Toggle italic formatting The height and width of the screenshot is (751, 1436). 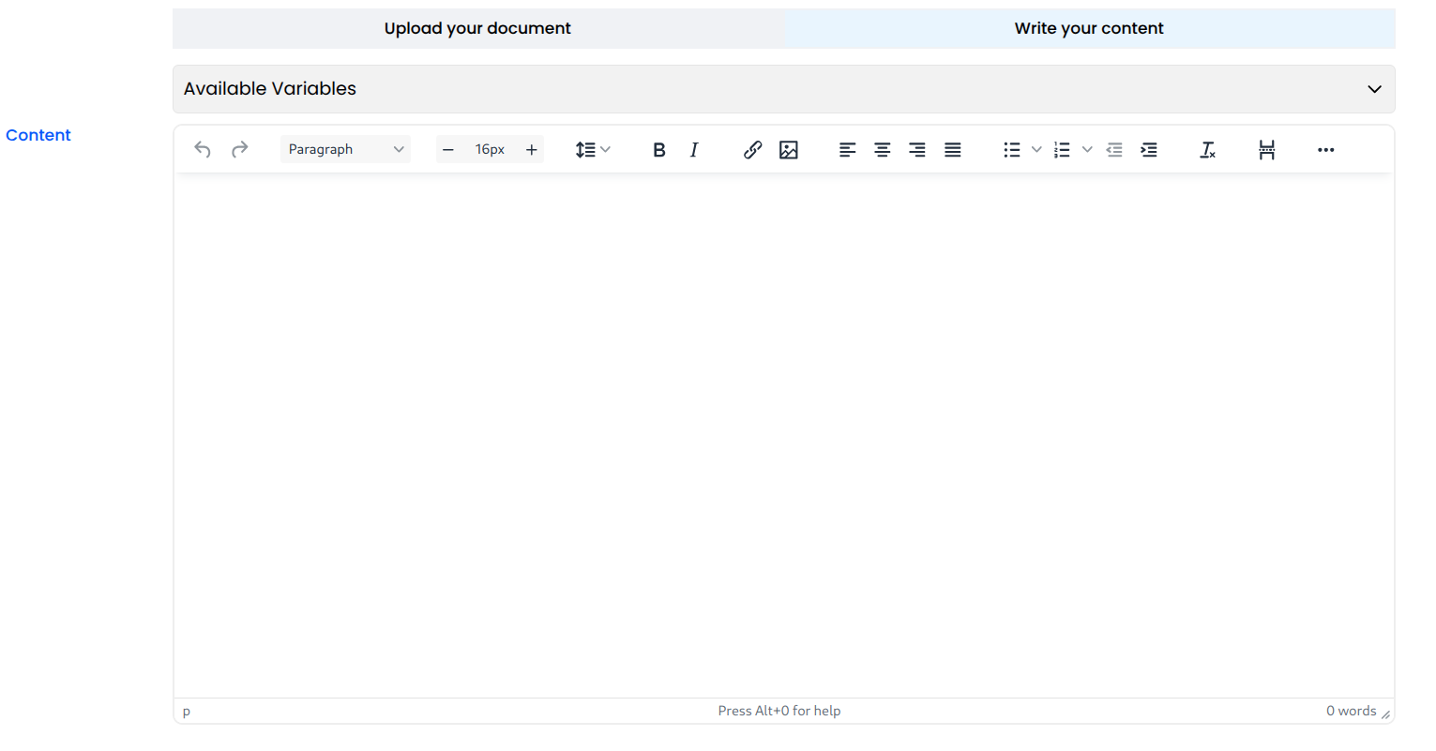tap(693, 149)
